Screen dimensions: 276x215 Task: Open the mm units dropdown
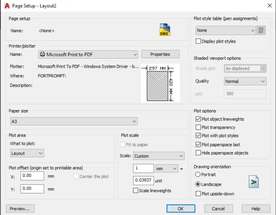tap(167, 169)
